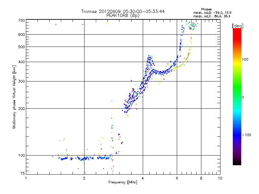Image resolution: width=259 pixels, height=194 pixels.
Task: Click the x-axis label 'Frequency [MHz]'
Action: coord(123,182)
